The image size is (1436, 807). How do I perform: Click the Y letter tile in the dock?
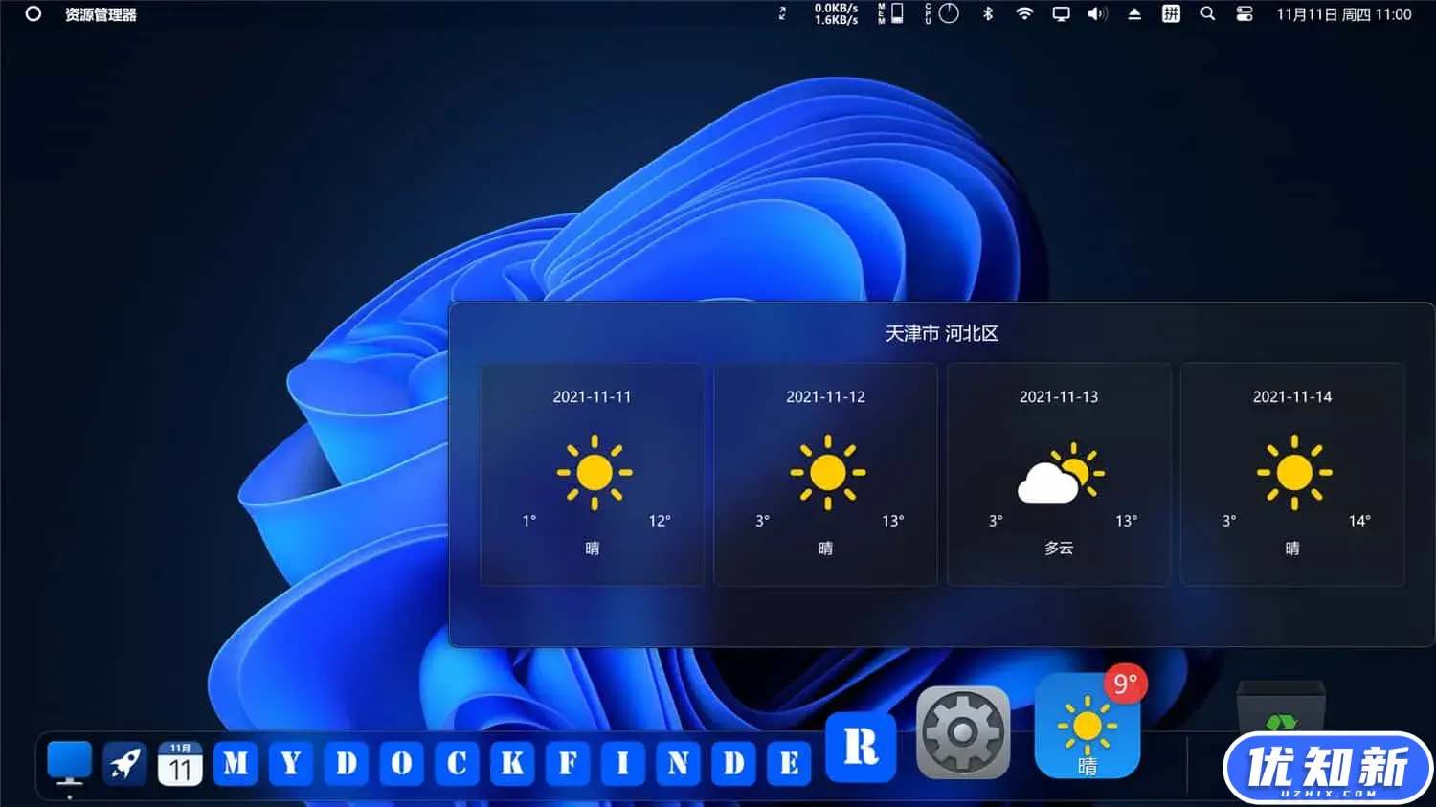(291, 763)
